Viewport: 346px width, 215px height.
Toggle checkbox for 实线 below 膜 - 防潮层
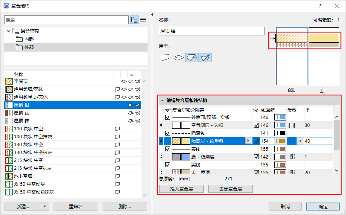168,165
